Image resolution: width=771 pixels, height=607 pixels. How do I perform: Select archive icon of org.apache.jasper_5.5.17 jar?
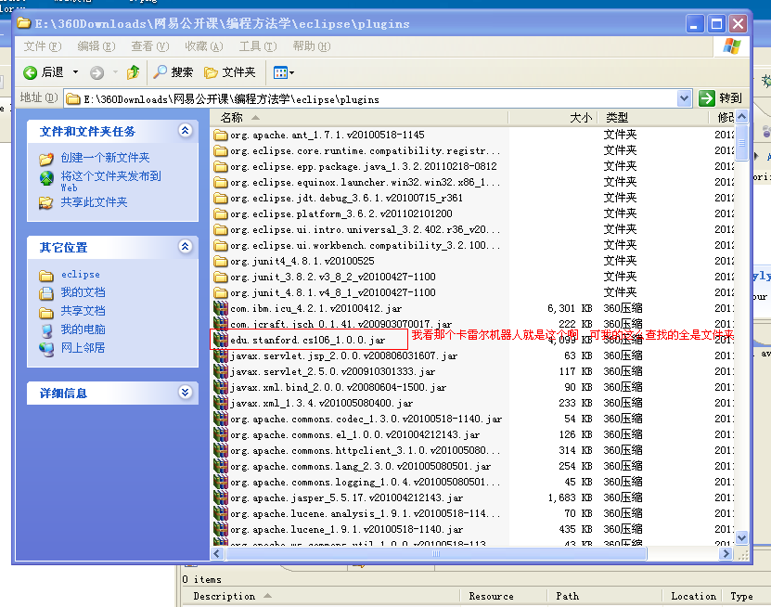point(221,497)
